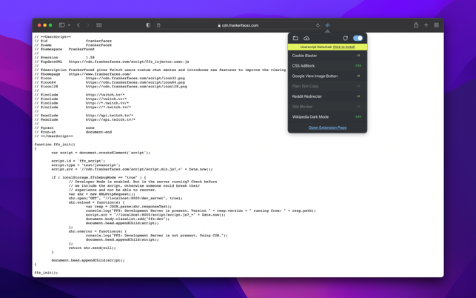Click the reader page icon in address bar
The image size is (476, 298).
pos(158,25)
